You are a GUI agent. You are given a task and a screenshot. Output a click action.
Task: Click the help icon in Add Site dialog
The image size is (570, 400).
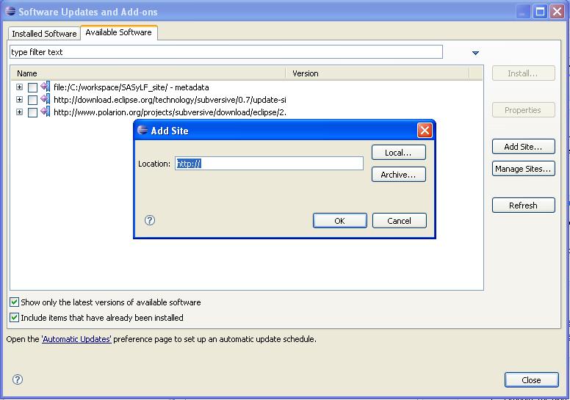(150, 220)
